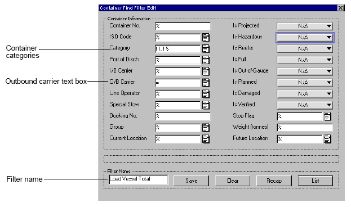Focus the O/B Carrier text field

point(177,83)
